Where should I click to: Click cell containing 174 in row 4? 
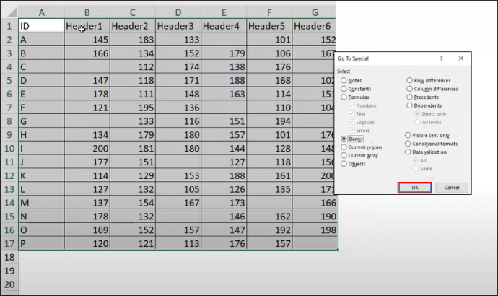pyautogui.click(x=178, y=67)
